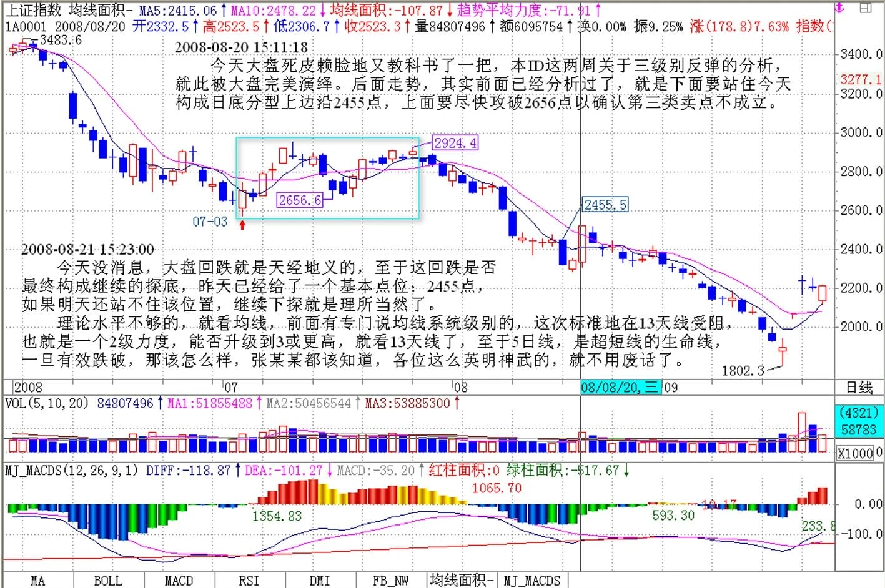The image size is (885, 588).
Task: Open the MACD indicator tab
Action: coord(179,581)
